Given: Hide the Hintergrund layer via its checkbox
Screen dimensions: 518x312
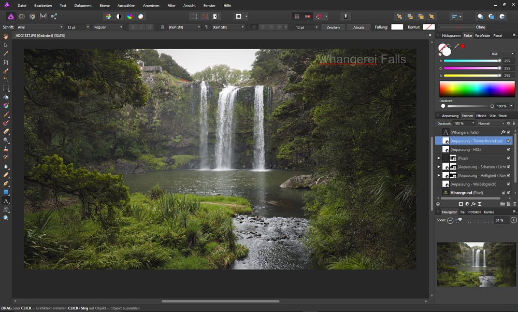Looking at the screenshot, I should (x=509, y=192).
